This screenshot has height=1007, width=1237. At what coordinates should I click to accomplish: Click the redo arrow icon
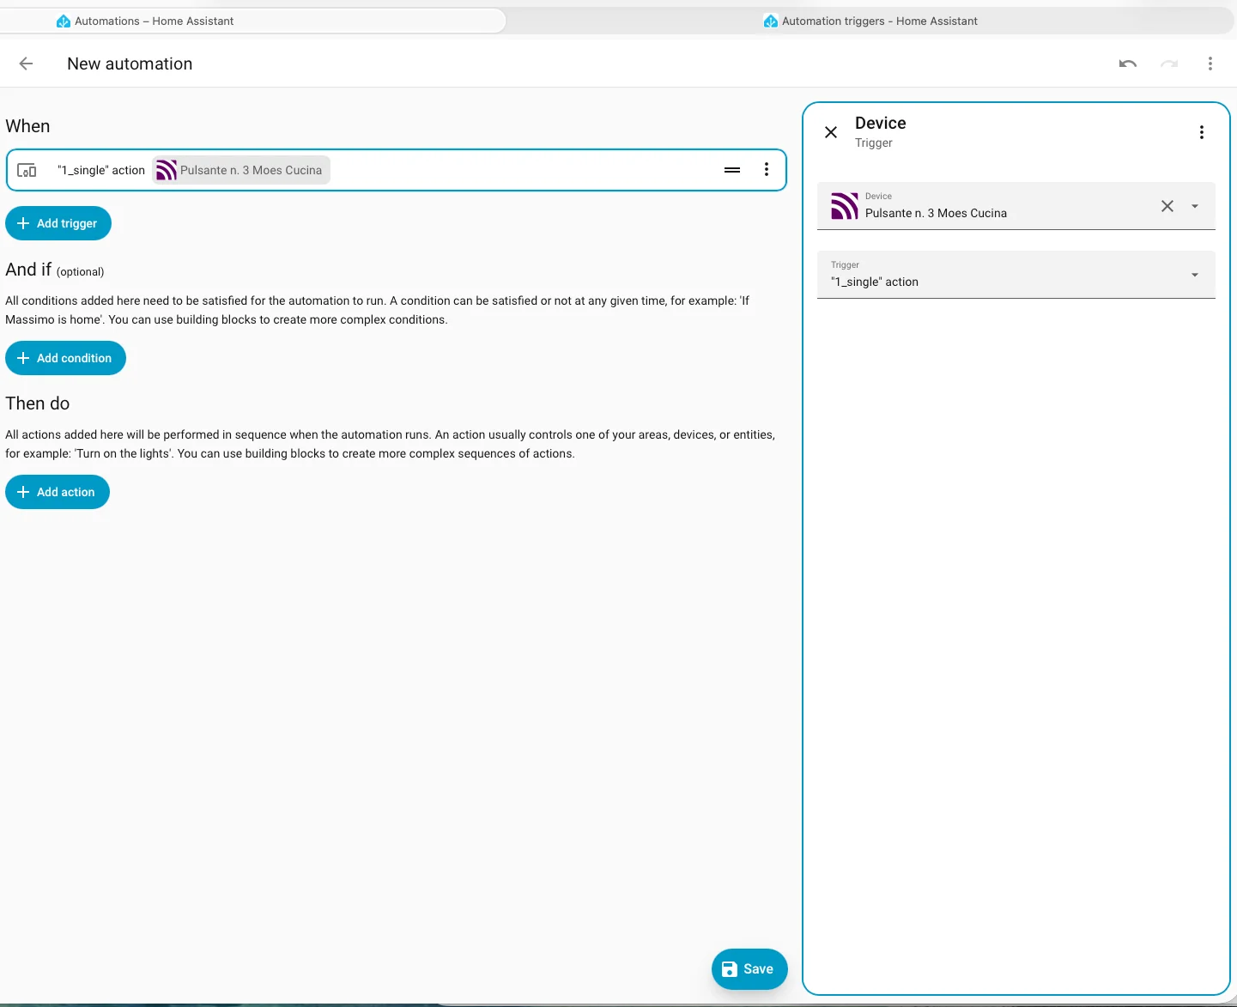pos(1169,64)
